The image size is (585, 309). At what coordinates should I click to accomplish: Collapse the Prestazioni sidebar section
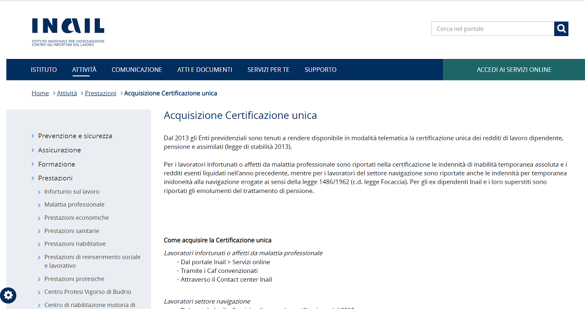(55, 178)
